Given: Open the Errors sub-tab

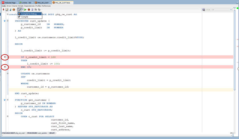Looking at the screenshot, I should point(9,6).
